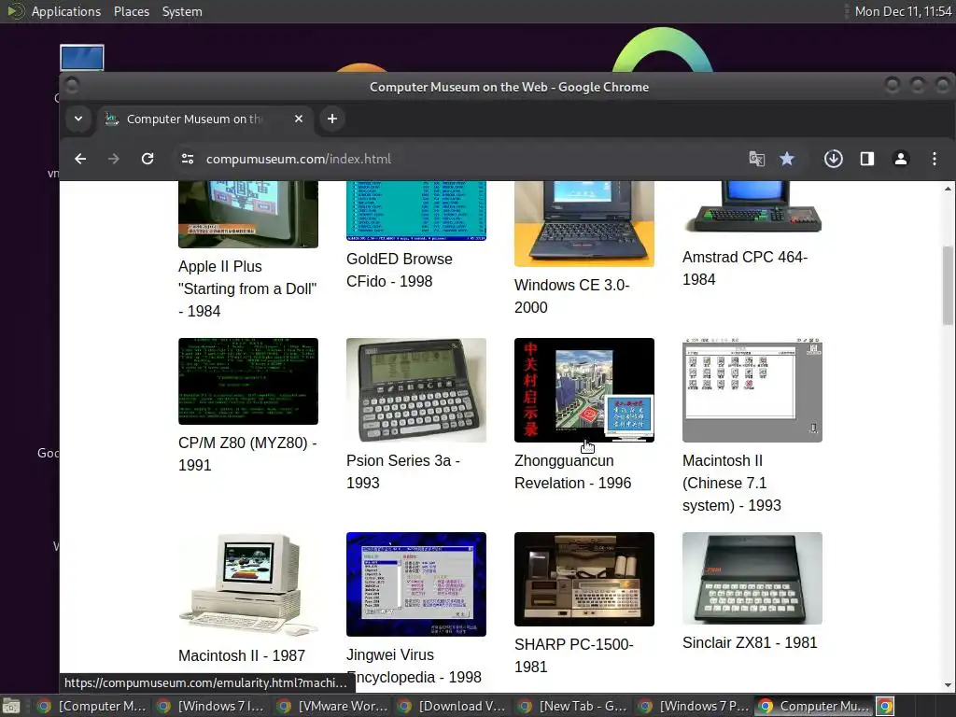956x717 pixels.
Task: Select active 'Computer Mu...' taskbar window
Action: (814, 706)
